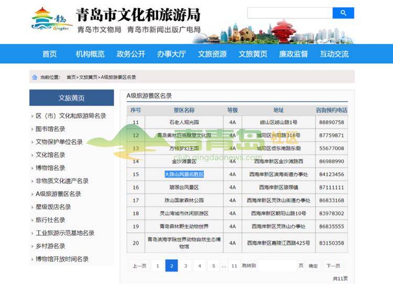Click the 青岛森林野生动物世界 cell
393x284 pixels.
point(184,226)
